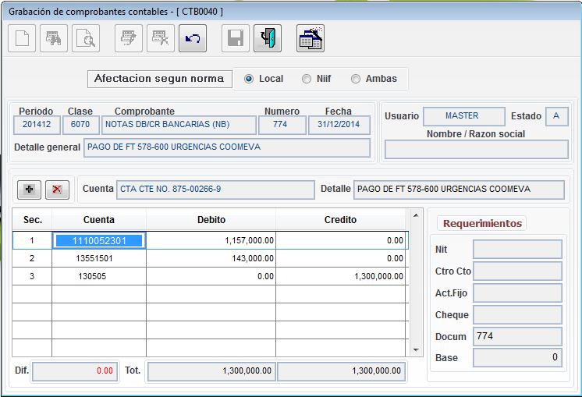Image resolution: width=582 pixels, height=397 pixels.
Task: Click the Comprobante field NOTAS DB/CR BANCARIAS
Action: [179, 125]
